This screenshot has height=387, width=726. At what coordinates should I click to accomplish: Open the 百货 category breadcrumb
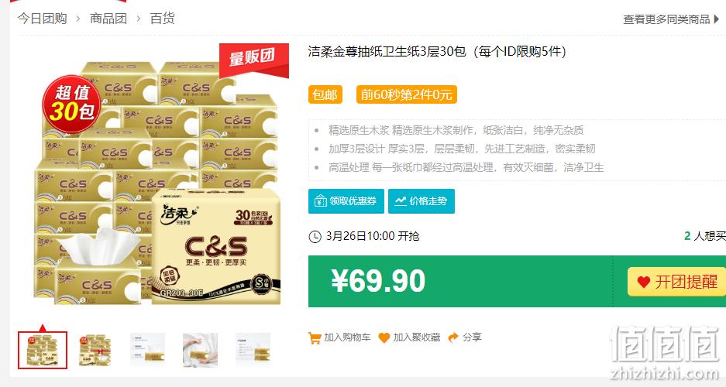162,19
